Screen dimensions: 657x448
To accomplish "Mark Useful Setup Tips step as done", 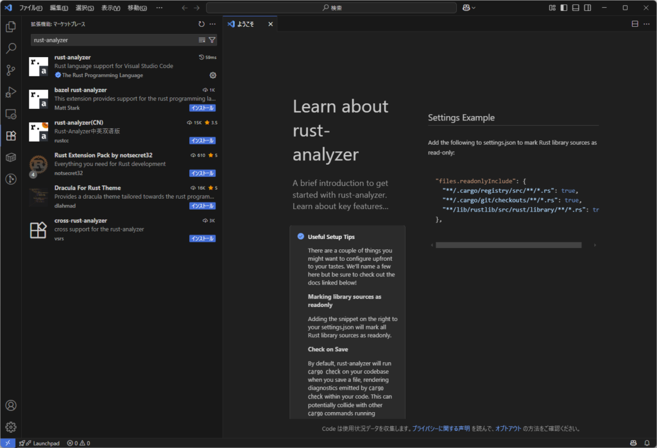I will click(x=300, y=236).
